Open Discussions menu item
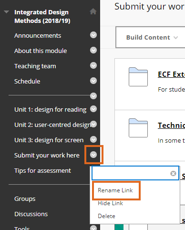185x230 pixels. tap(31, 214)
